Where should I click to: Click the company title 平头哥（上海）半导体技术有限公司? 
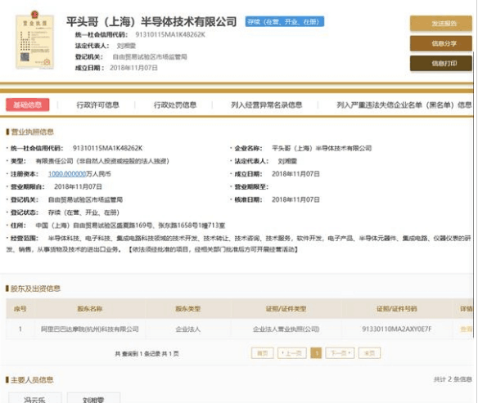point(151,21)
